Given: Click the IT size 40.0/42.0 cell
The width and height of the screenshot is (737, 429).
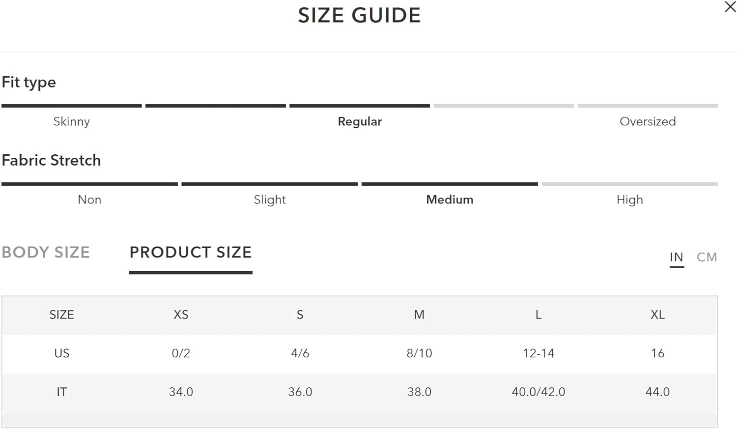Looking at the screenshot, I should pyautogui.click(x=539, y=392).
